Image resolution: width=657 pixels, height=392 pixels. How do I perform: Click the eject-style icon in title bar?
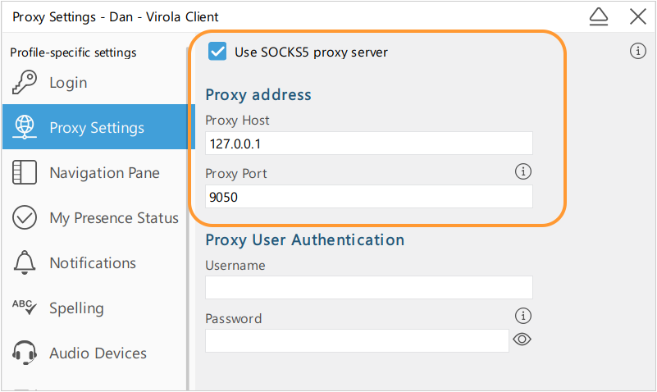click(x=598, y=16)
